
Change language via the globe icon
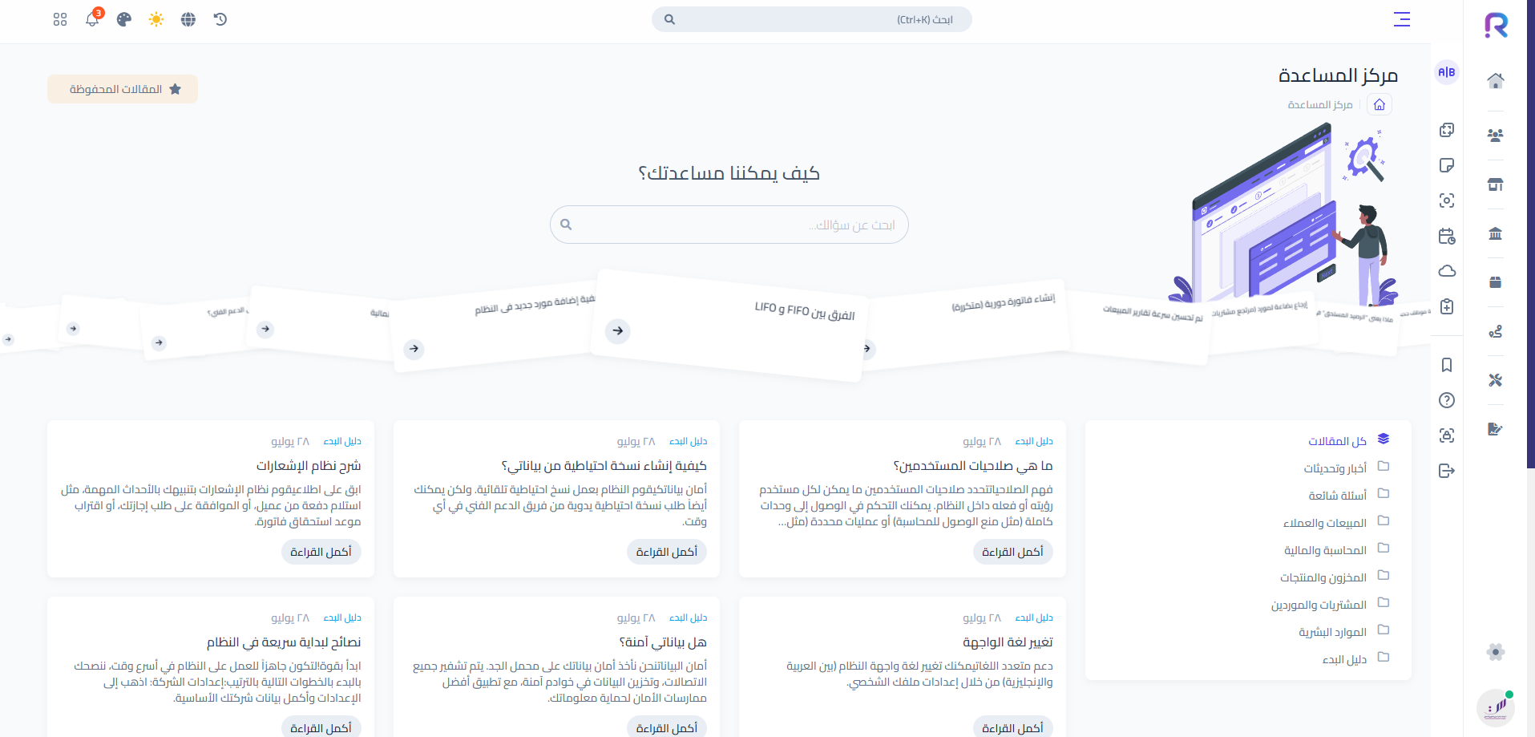[188, 19]
